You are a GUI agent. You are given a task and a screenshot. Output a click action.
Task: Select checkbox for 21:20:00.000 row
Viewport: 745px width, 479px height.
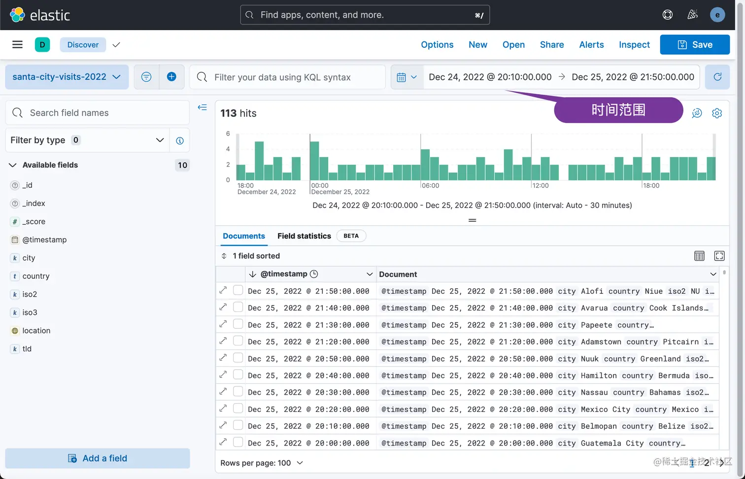tap(238, 341)
